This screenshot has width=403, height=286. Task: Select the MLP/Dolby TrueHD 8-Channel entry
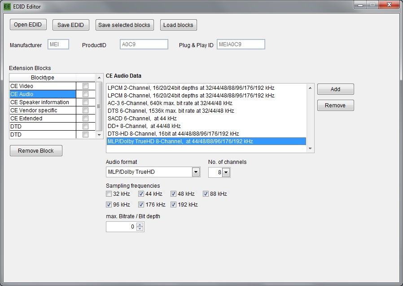coord(206,141)
